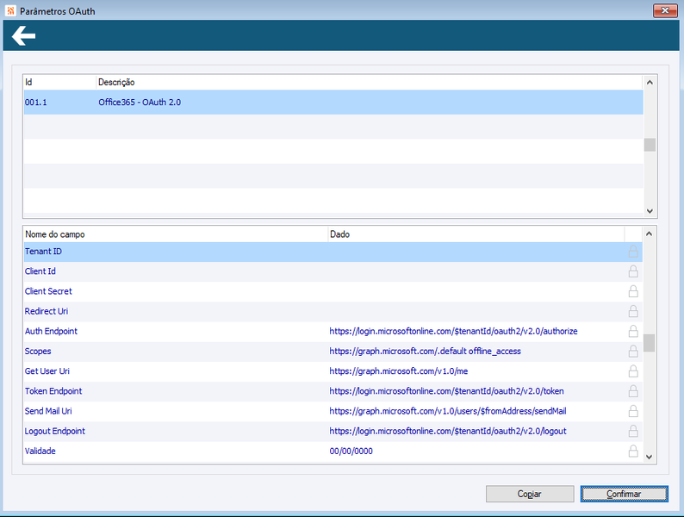
Task: Select the Auth Endpoint field name
Action: pyautogui.click(x=51, y=331)
